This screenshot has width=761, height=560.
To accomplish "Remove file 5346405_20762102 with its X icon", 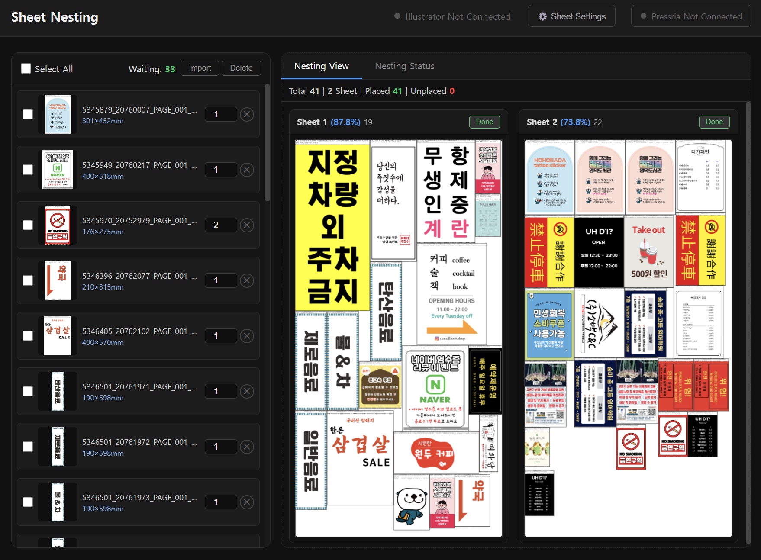I will click(247, 336).
